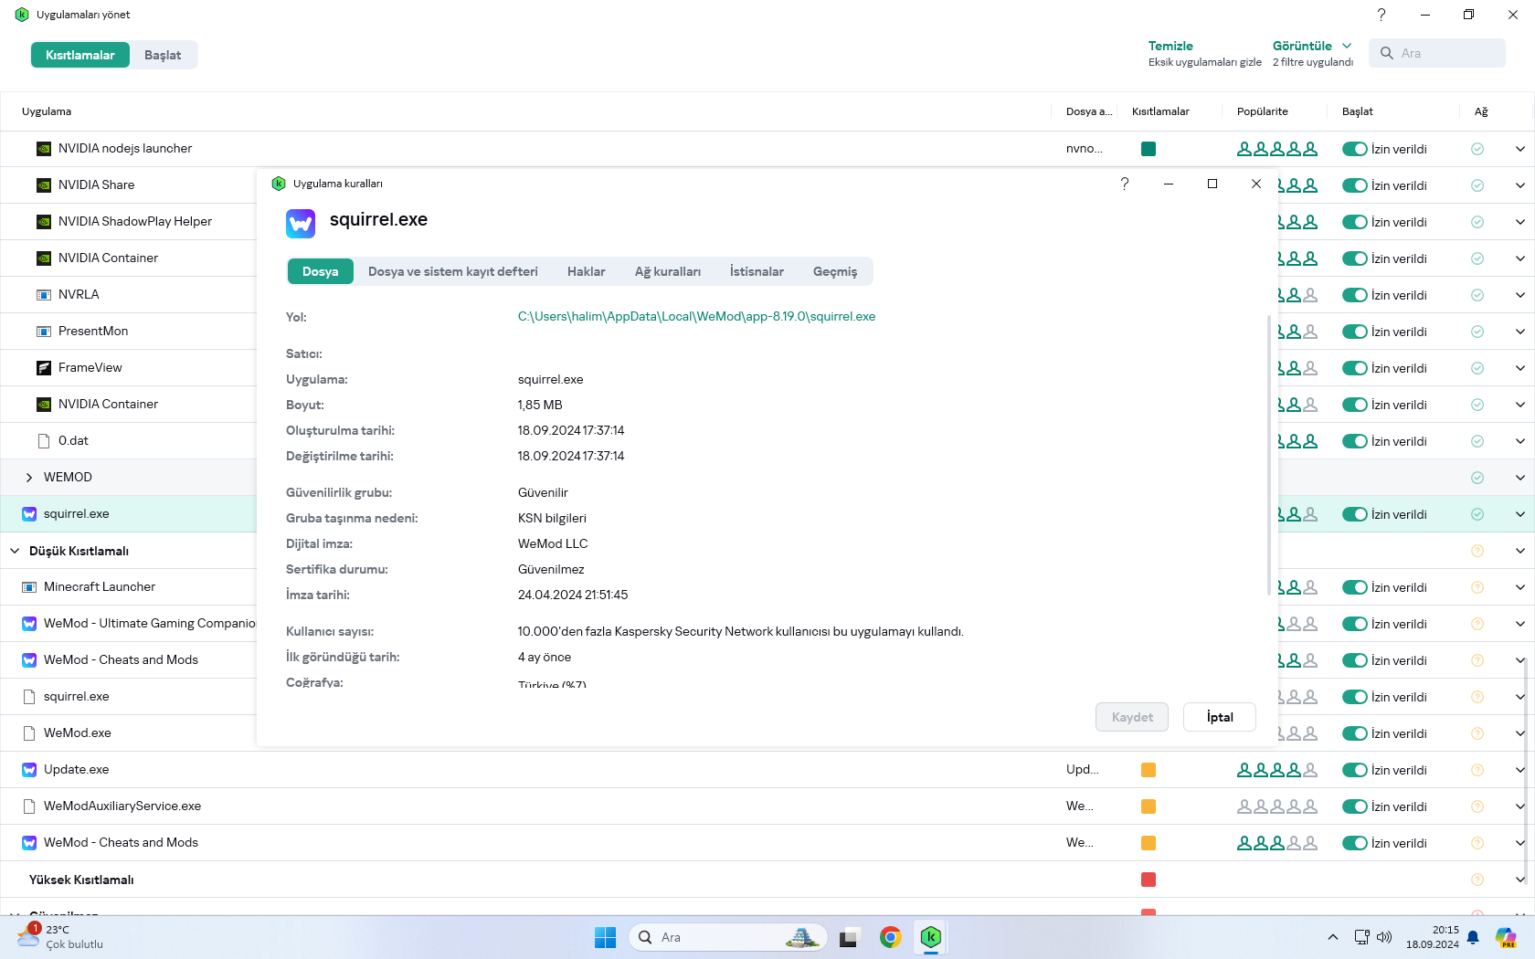Click the İptal button
This screenshot has height=959, width=1535.
(x=1220, y=717)
